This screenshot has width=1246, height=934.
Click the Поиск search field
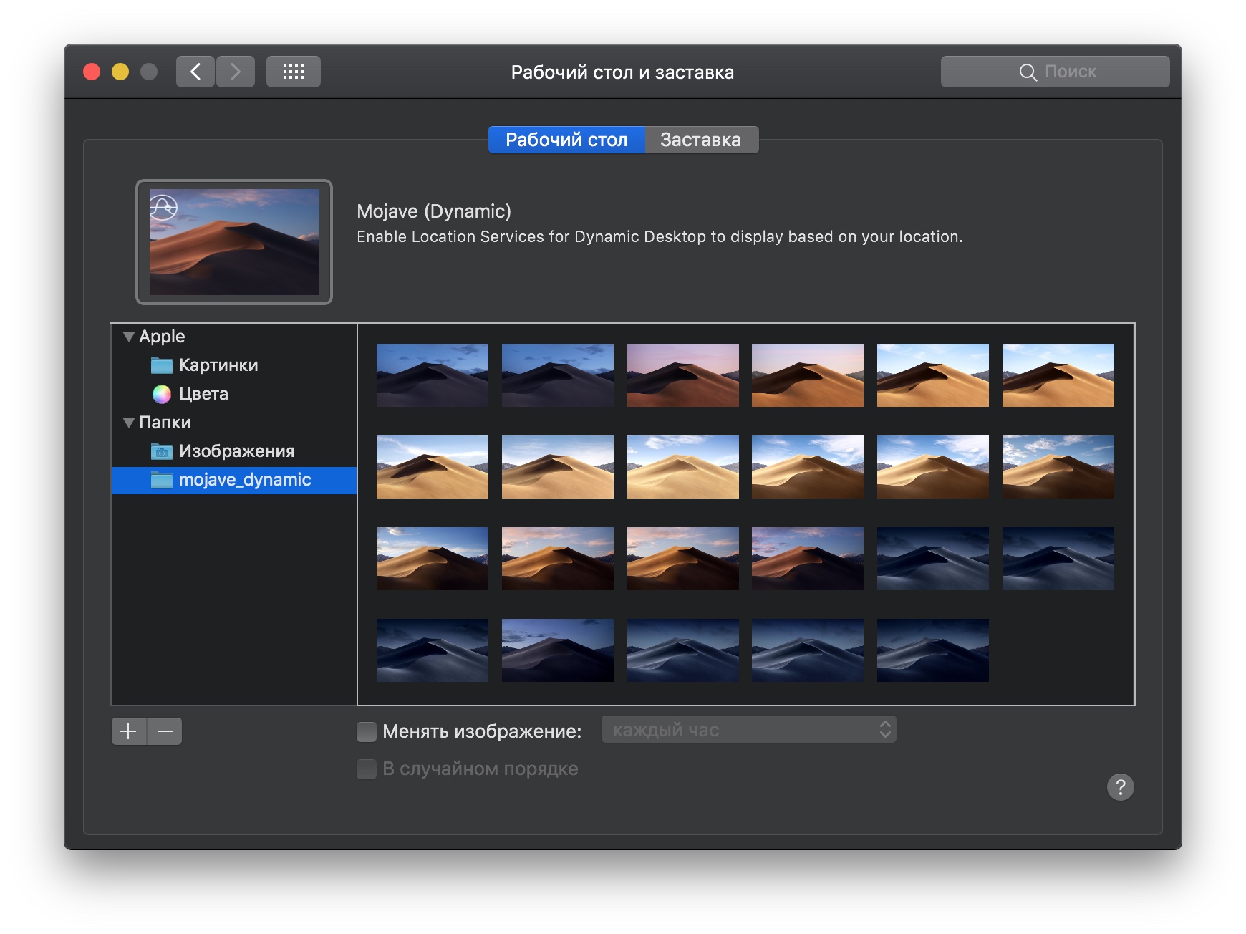pos(1055,72)
